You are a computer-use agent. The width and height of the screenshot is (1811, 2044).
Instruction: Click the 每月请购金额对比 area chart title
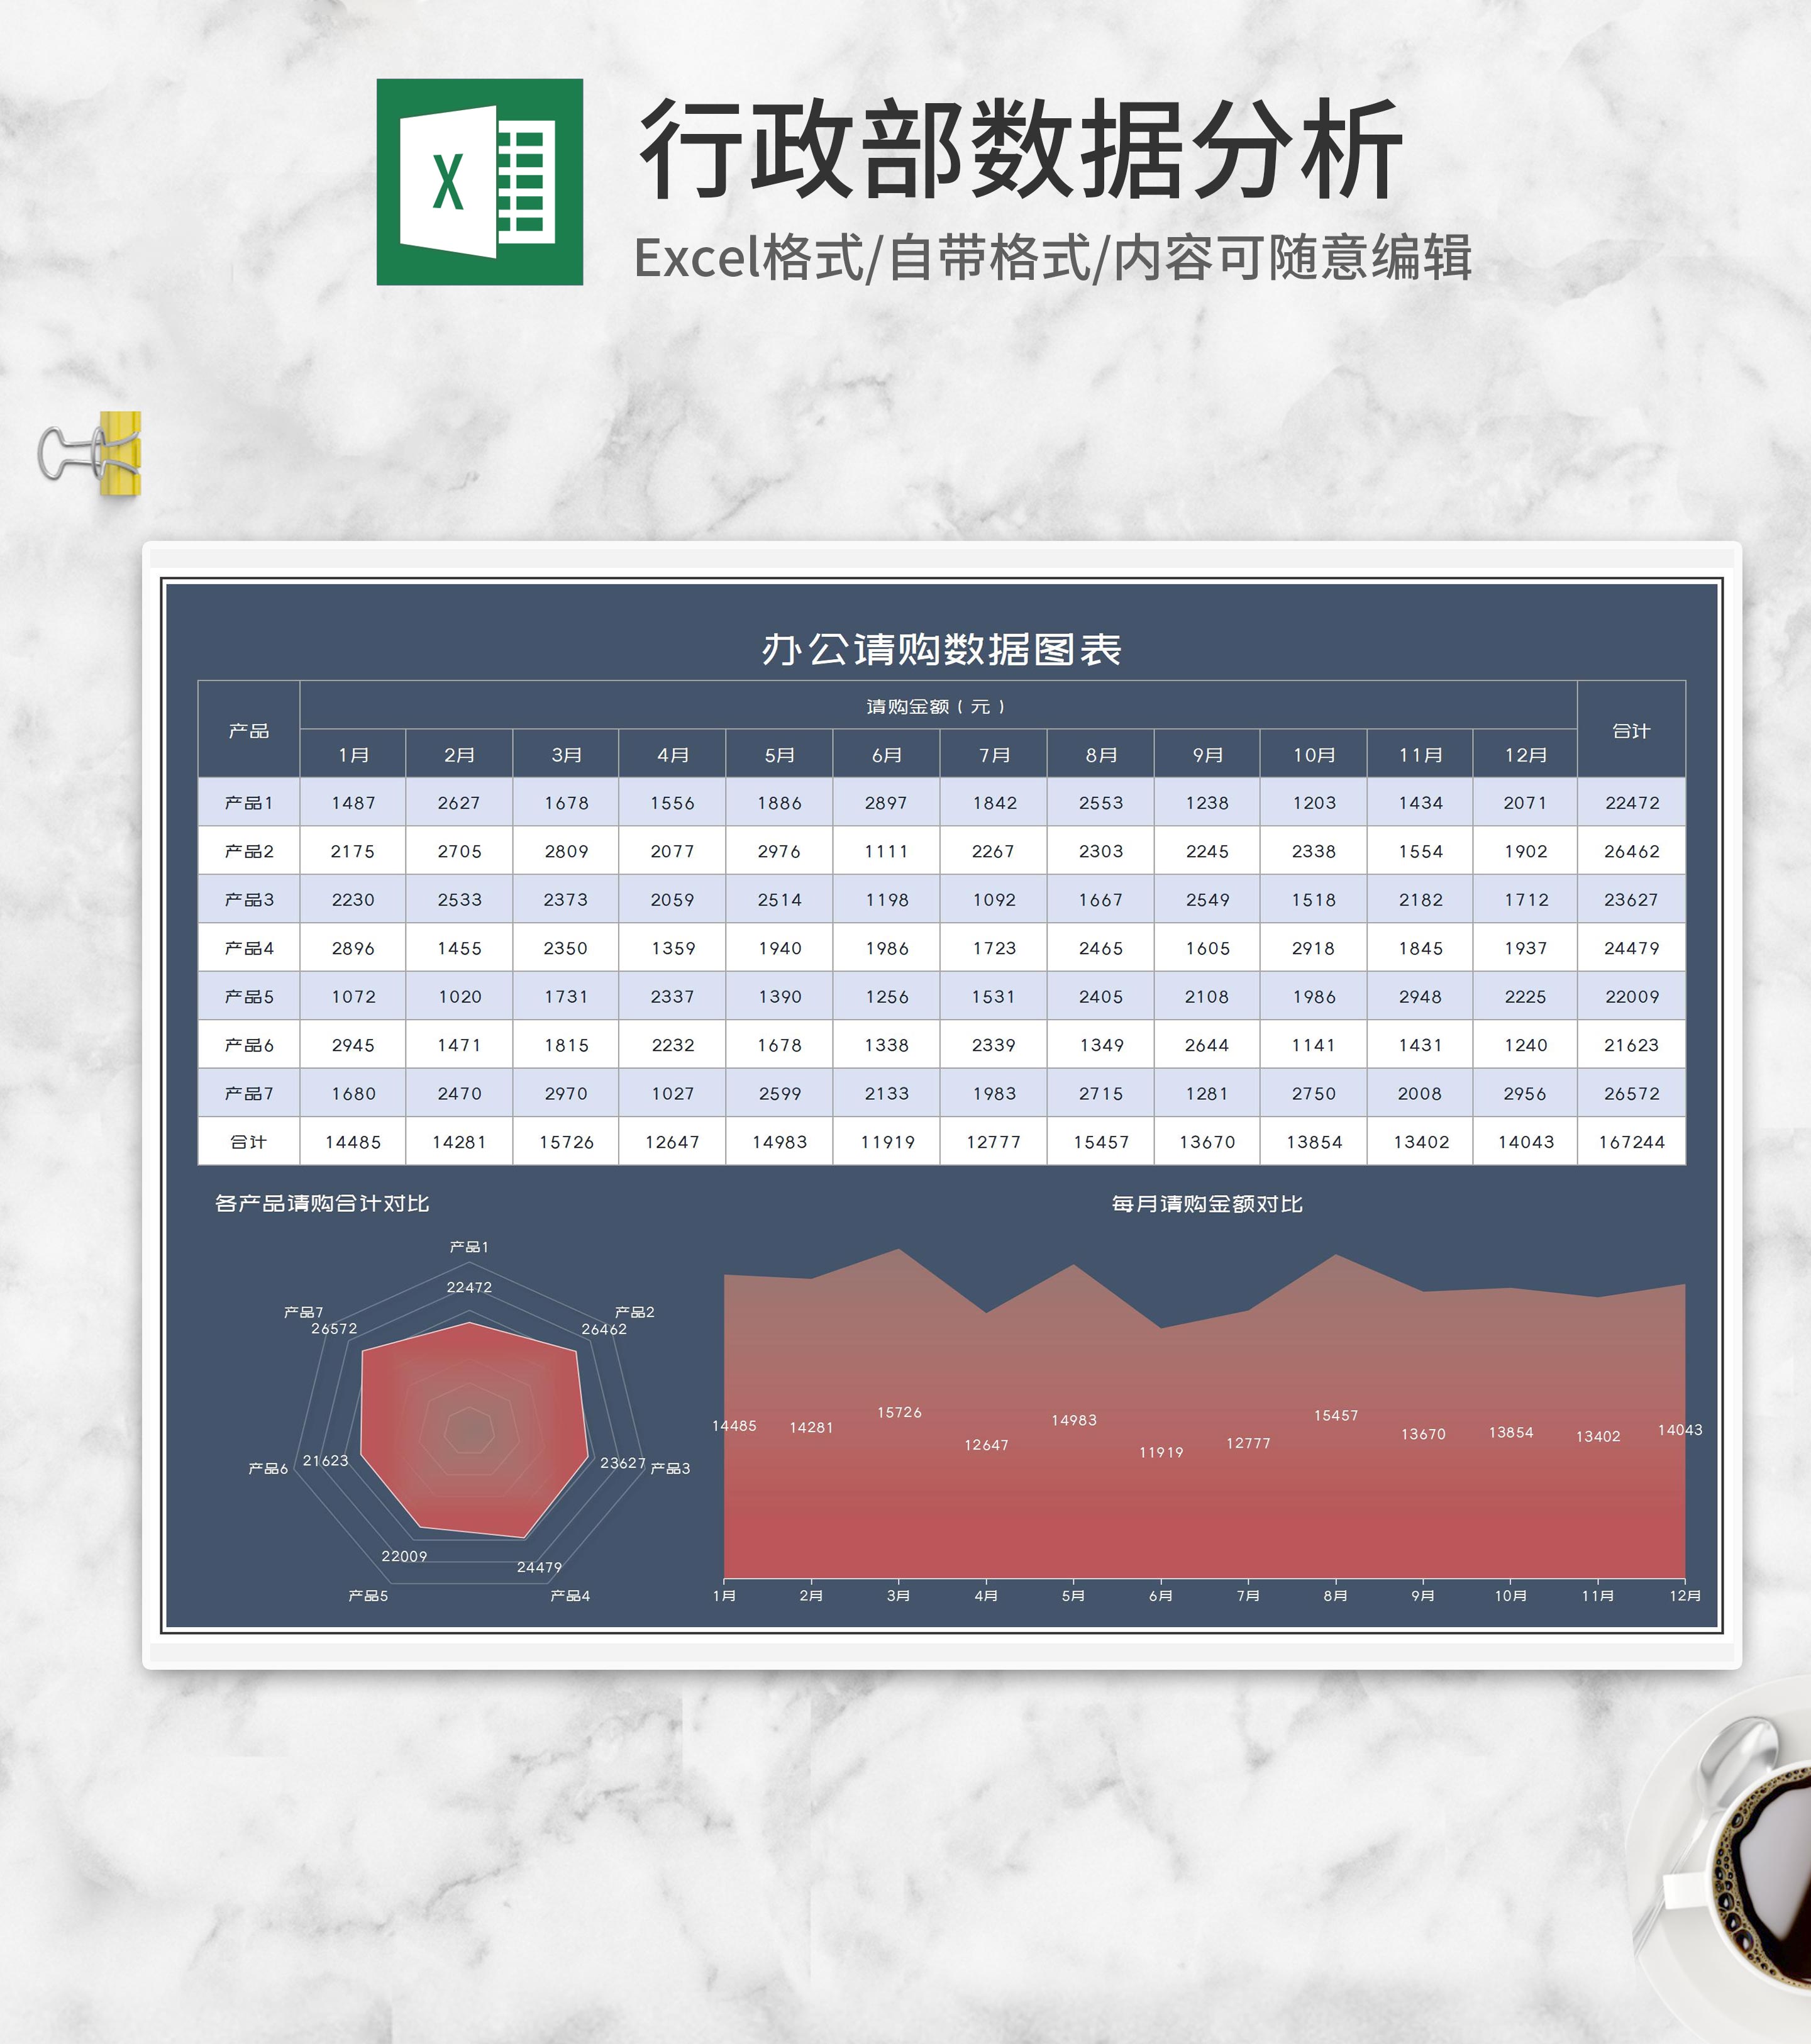[x=1206, y=1204]
